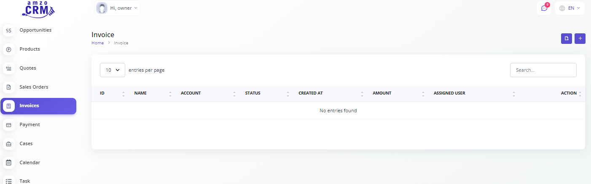Click the Products sidebar icon
The height and width of the screenshot is (184, 591).
coord(8,49)
